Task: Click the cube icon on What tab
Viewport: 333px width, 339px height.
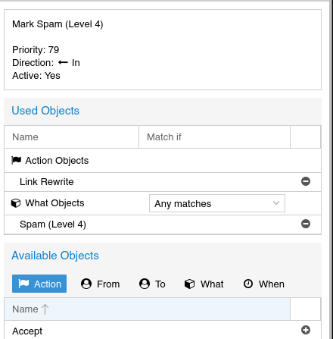Action: [x=189, y=284]
